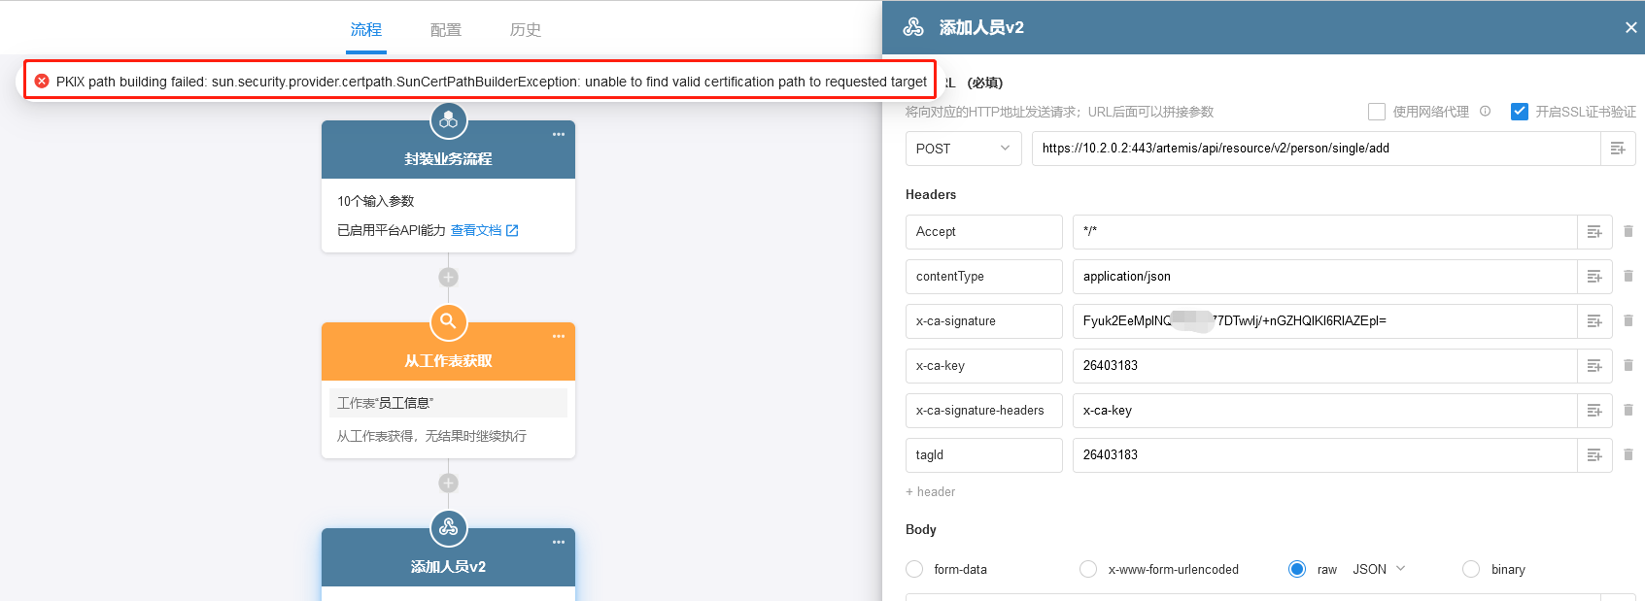This screenshot has width=1645, height=601.
Task: Delete the x-ca-signature-headers header row
Action: (1628, 410)
